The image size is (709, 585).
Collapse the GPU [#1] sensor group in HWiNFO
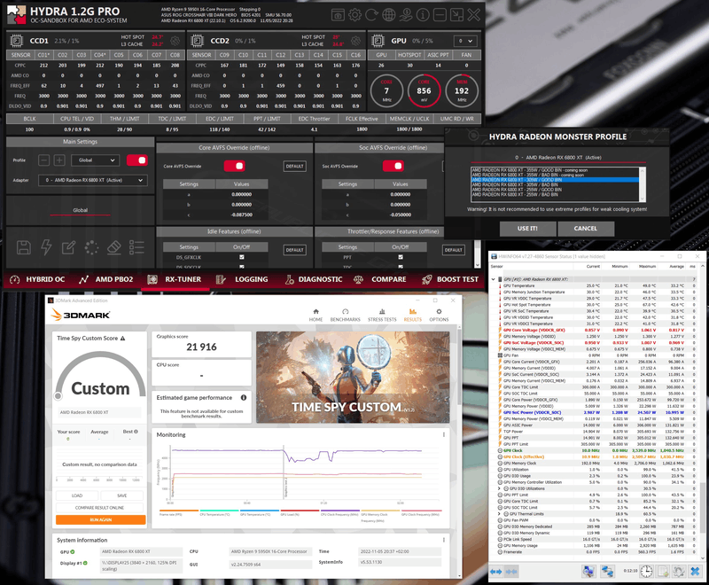(494, 279)
